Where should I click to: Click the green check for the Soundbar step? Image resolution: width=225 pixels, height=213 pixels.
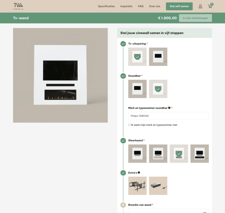(x=123, y=76)
